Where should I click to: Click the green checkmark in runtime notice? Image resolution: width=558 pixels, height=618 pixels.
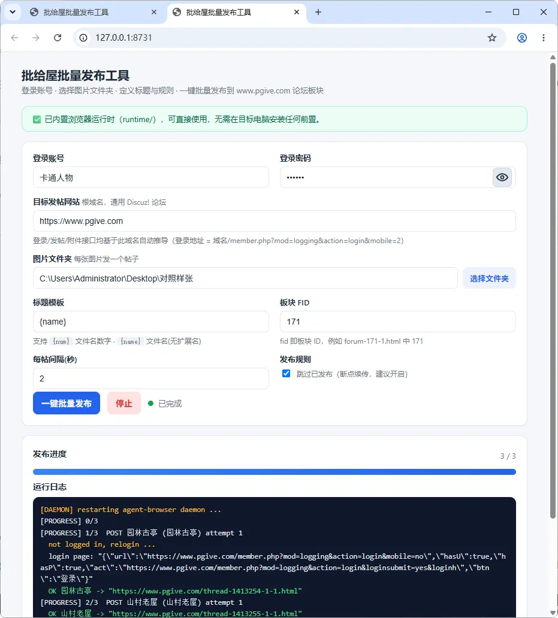[x=37, y=119]
